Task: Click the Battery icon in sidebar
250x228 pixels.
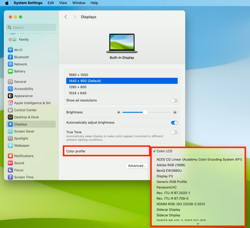Action: 10,71
